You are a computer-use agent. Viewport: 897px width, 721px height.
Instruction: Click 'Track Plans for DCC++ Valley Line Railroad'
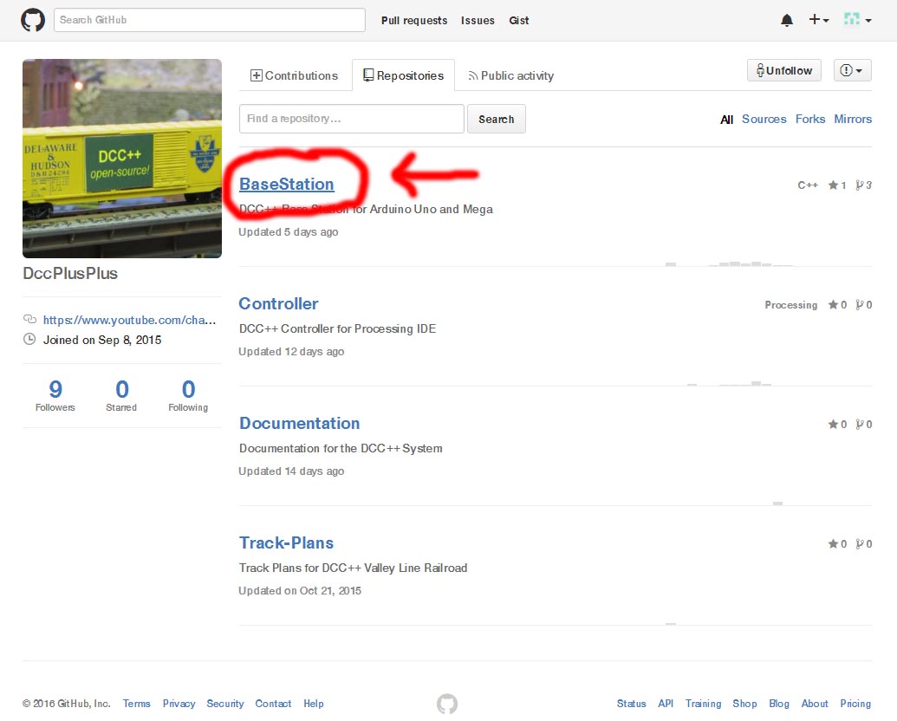[353, 568]
